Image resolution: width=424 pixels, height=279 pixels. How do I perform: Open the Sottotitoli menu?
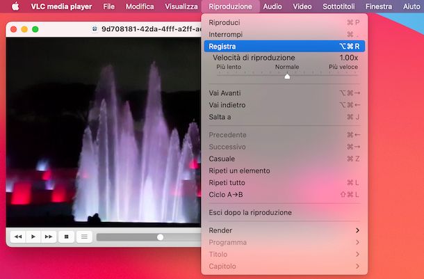(339, 6)
